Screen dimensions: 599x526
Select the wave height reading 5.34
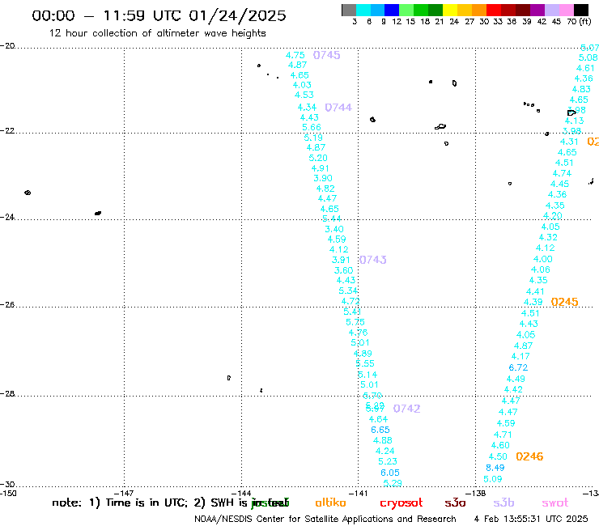pos(348,291)
